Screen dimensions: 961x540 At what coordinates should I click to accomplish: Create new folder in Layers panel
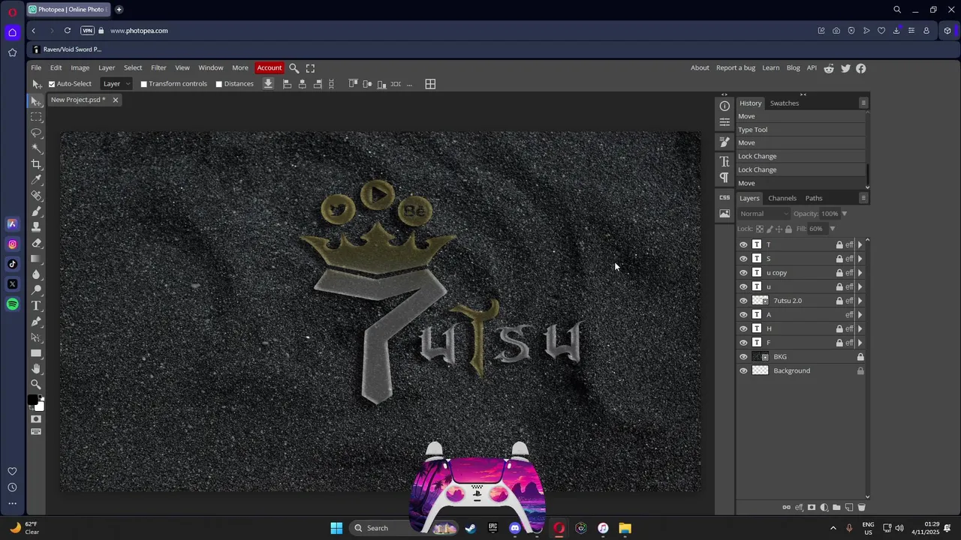[x=836, y=508]
